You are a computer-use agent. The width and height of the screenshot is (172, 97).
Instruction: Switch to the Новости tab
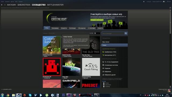(100, 28)
